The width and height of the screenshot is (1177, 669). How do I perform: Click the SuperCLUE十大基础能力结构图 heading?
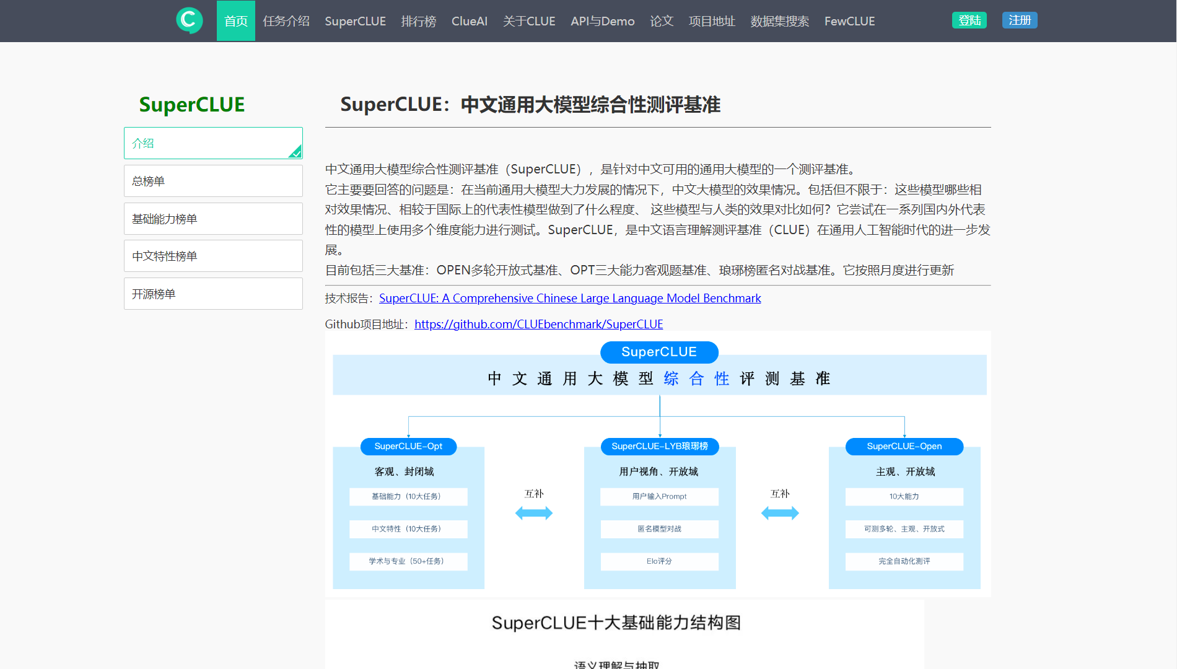click(616, 623)
